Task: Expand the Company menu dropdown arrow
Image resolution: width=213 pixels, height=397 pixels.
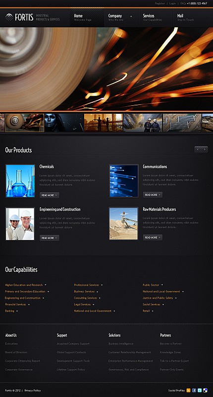Action: click(131, 16)
